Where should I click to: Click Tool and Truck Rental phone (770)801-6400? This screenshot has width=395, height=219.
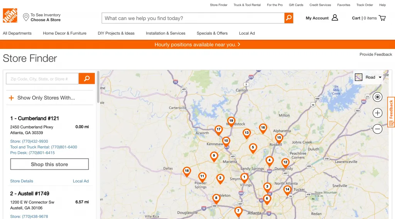(44, 147)
